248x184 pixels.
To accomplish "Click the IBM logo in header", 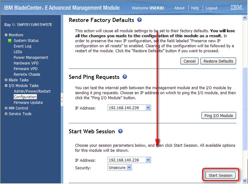I will [237, 8].
